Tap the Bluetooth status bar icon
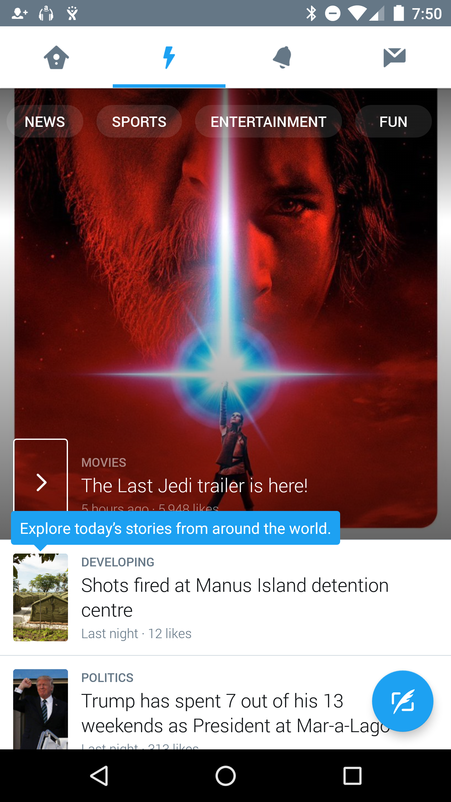This screenshot has height=802, width=451. pyautogui.click(x=311, y=13)
